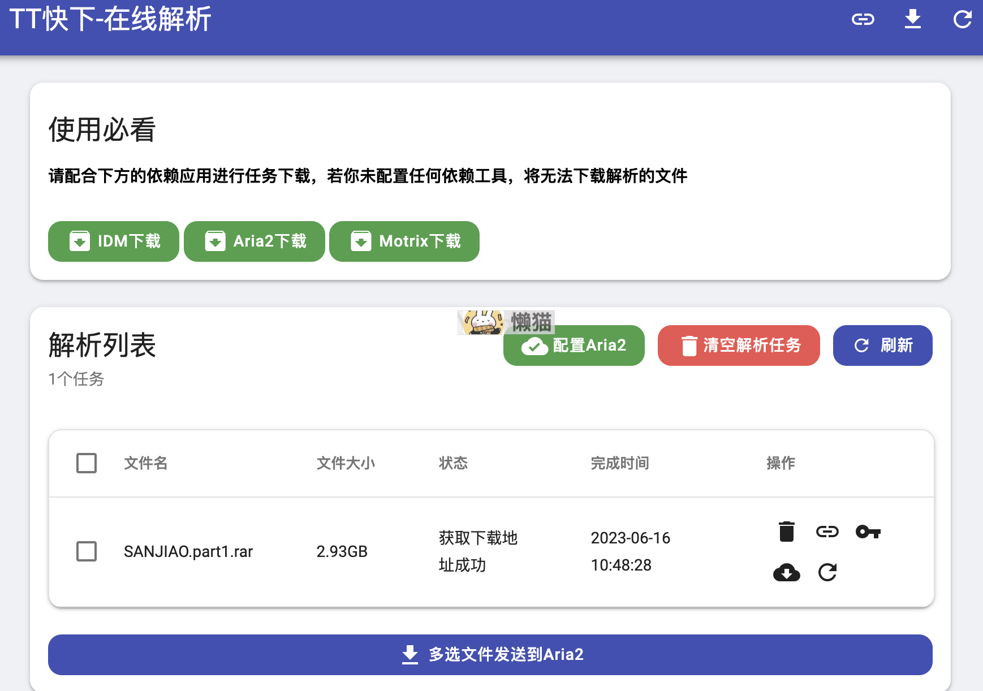Open the IDM下载 button
The image size is (983, 691).
pos(114,241)
